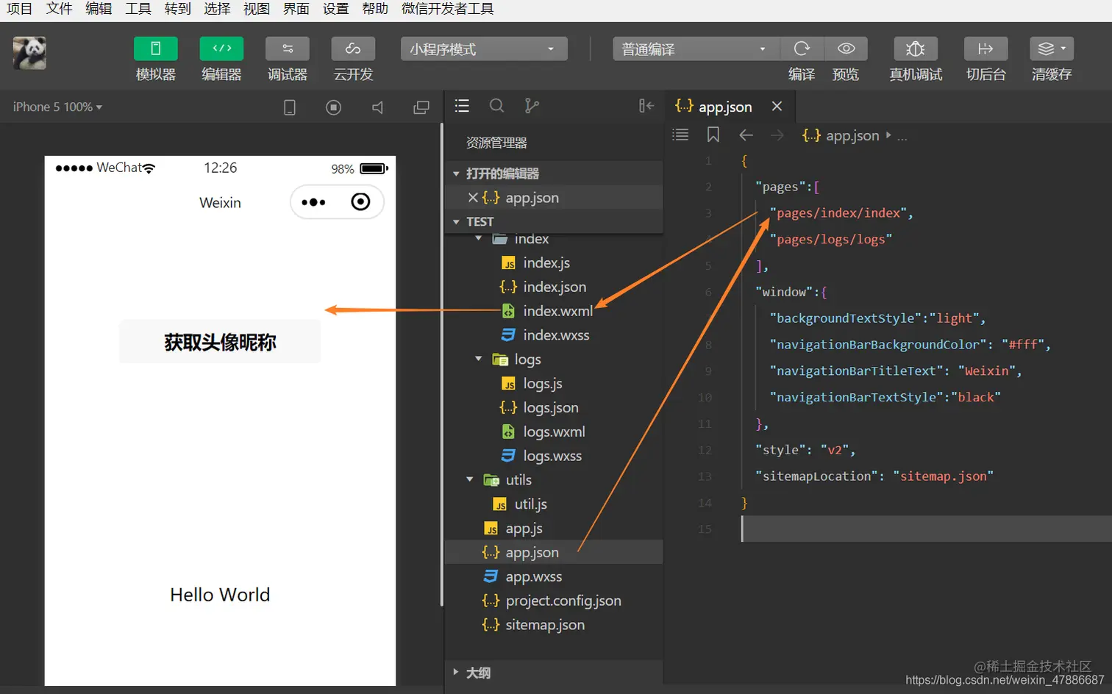The image size is (1112, 694).
Task: Click the preview (预览) eye icon
Action: 846,49
